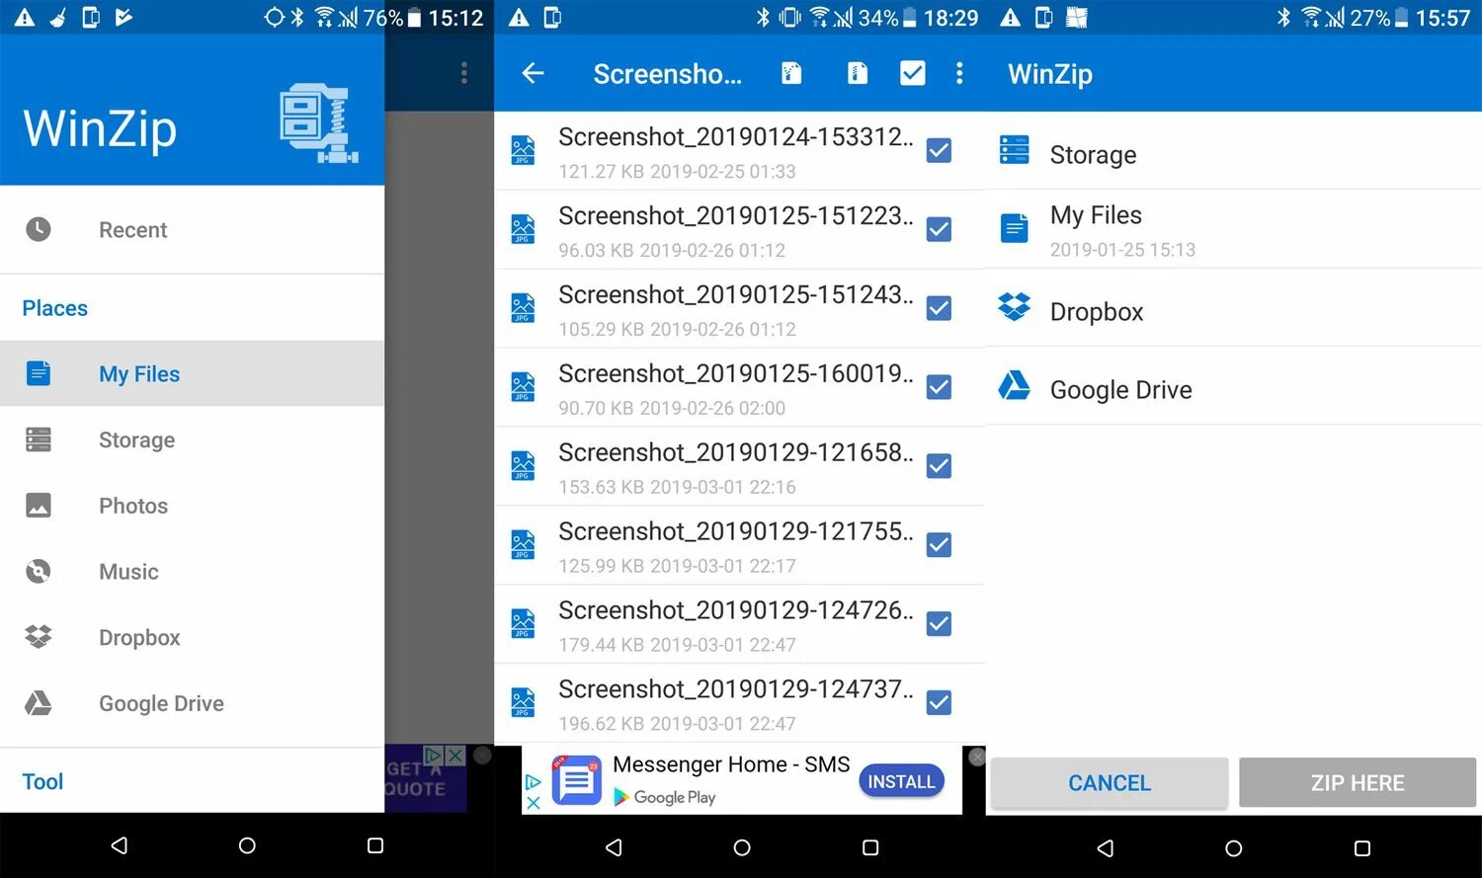1482x878 pixels.
Task: Open Recent in WinZip drawer
Action: click(192, 230)
